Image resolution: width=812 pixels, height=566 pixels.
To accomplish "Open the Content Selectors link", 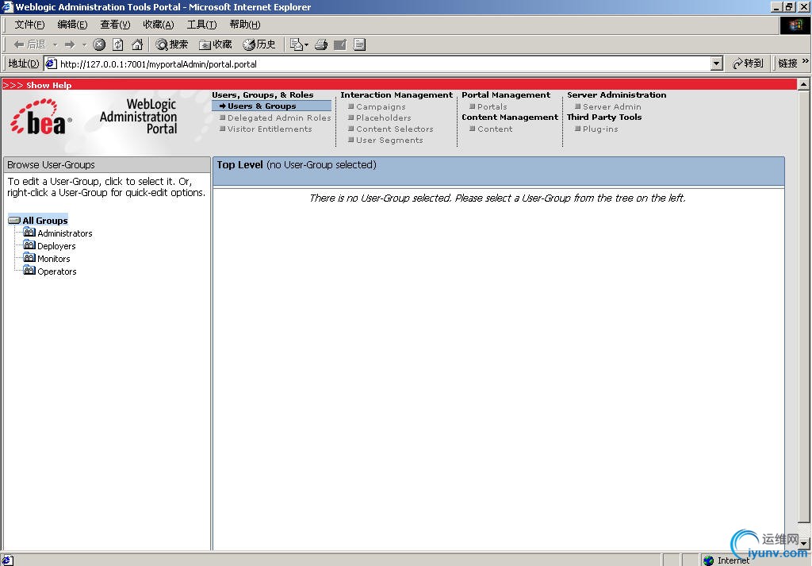I will click(x=395, y=129).
